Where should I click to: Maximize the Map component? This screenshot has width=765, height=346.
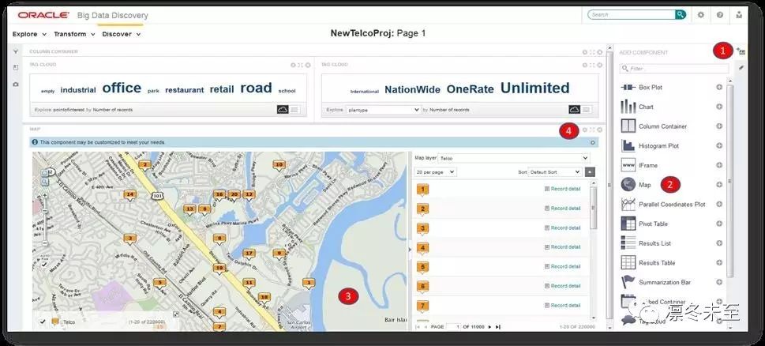pos(592,130)
